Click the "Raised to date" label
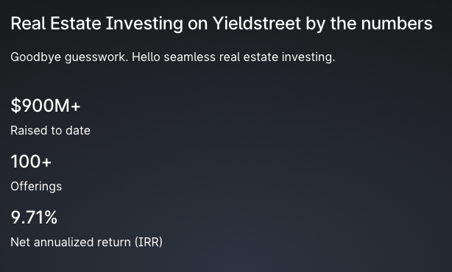The width and height of the screenshot is (452, 272). pyautogui.click(x=51, y=130)
